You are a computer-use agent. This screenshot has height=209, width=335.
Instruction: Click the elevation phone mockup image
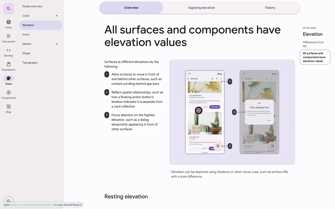(232, 112)
